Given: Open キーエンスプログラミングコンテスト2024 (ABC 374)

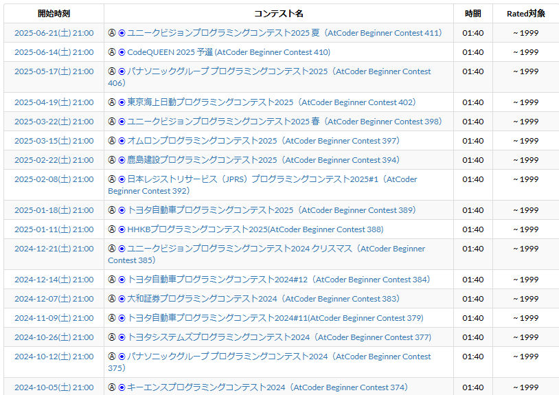Looking at the screenshot, I should (267, 387).
